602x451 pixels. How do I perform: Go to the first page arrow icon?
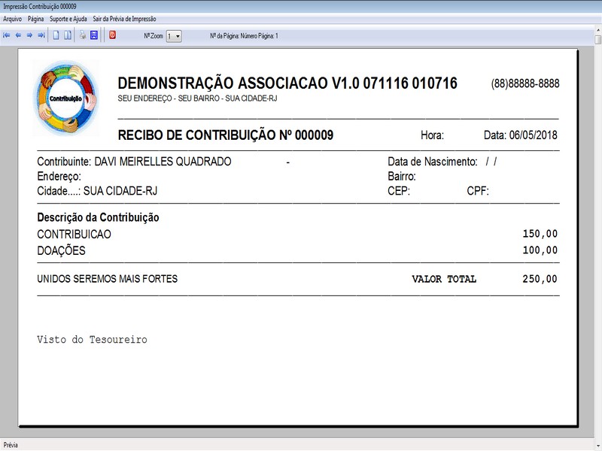[7, 35]
